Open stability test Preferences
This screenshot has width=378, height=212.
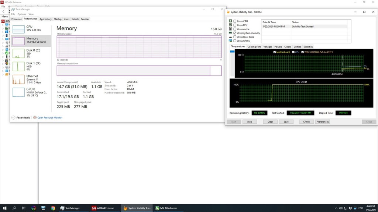point(323,121)
